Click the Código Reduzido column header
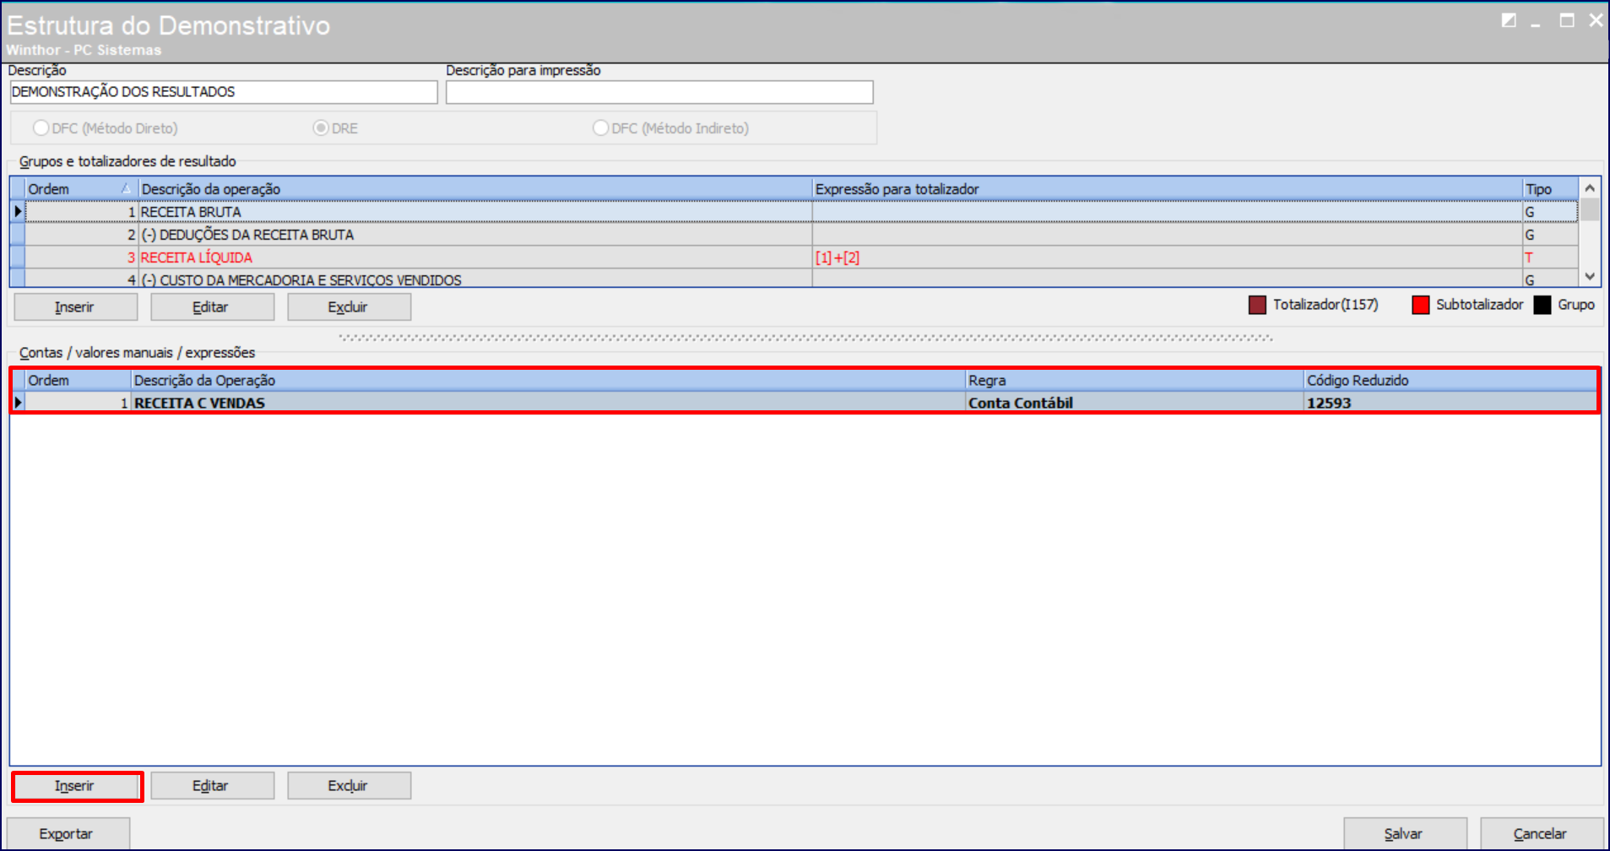1610x851 pixels. point(1450,381)
